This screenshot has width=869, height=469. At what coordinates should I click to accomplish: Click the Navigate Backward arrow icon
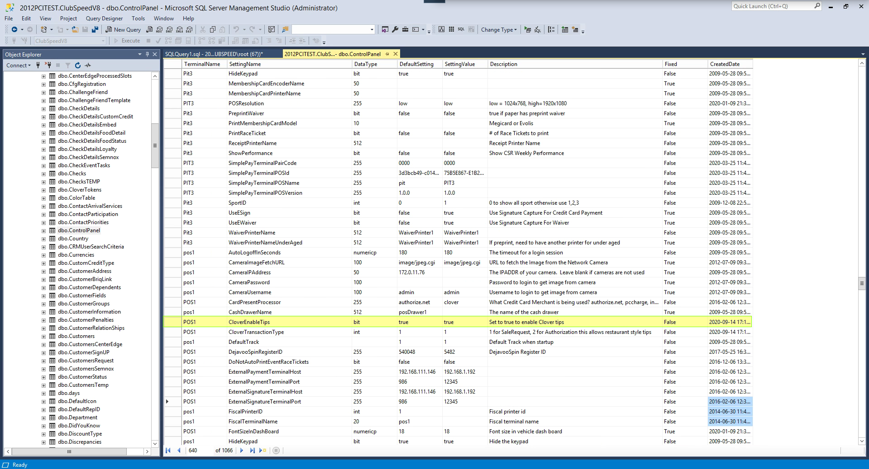(14, 29)
